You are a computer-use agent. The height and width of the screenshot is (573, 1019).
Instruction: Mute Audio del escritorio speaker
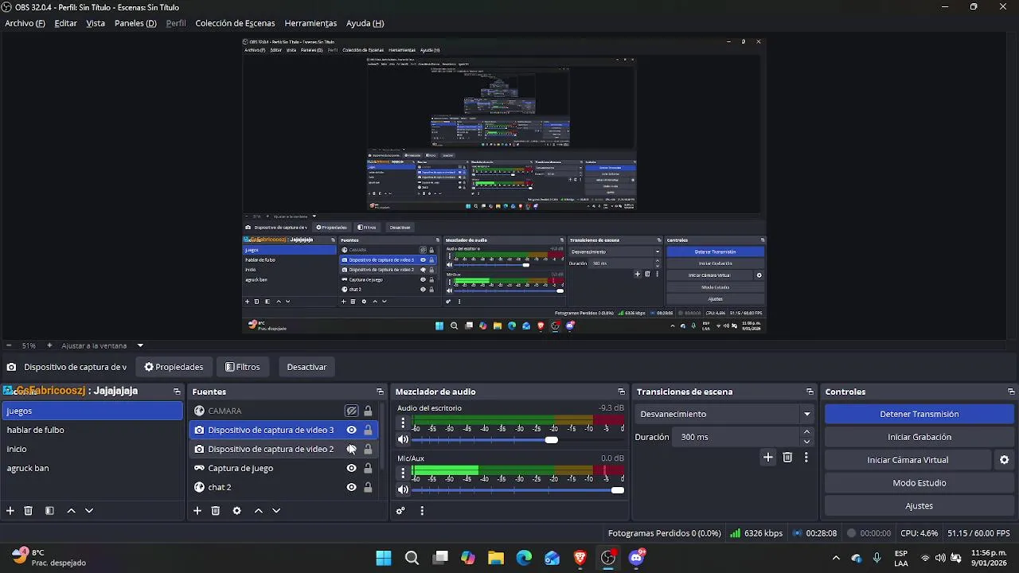pyautogui.click(x=403, y=439)
